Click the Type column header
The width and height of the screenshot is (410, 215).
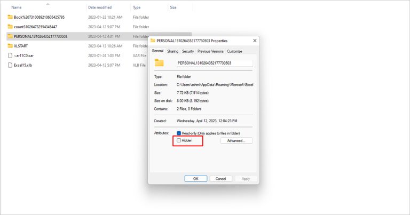click(137, 7)
